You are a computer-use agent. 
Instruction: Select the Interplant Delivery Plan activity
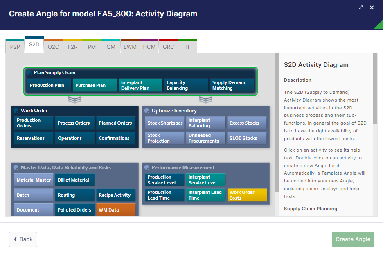pyautogui.click(x=140, y=85)
